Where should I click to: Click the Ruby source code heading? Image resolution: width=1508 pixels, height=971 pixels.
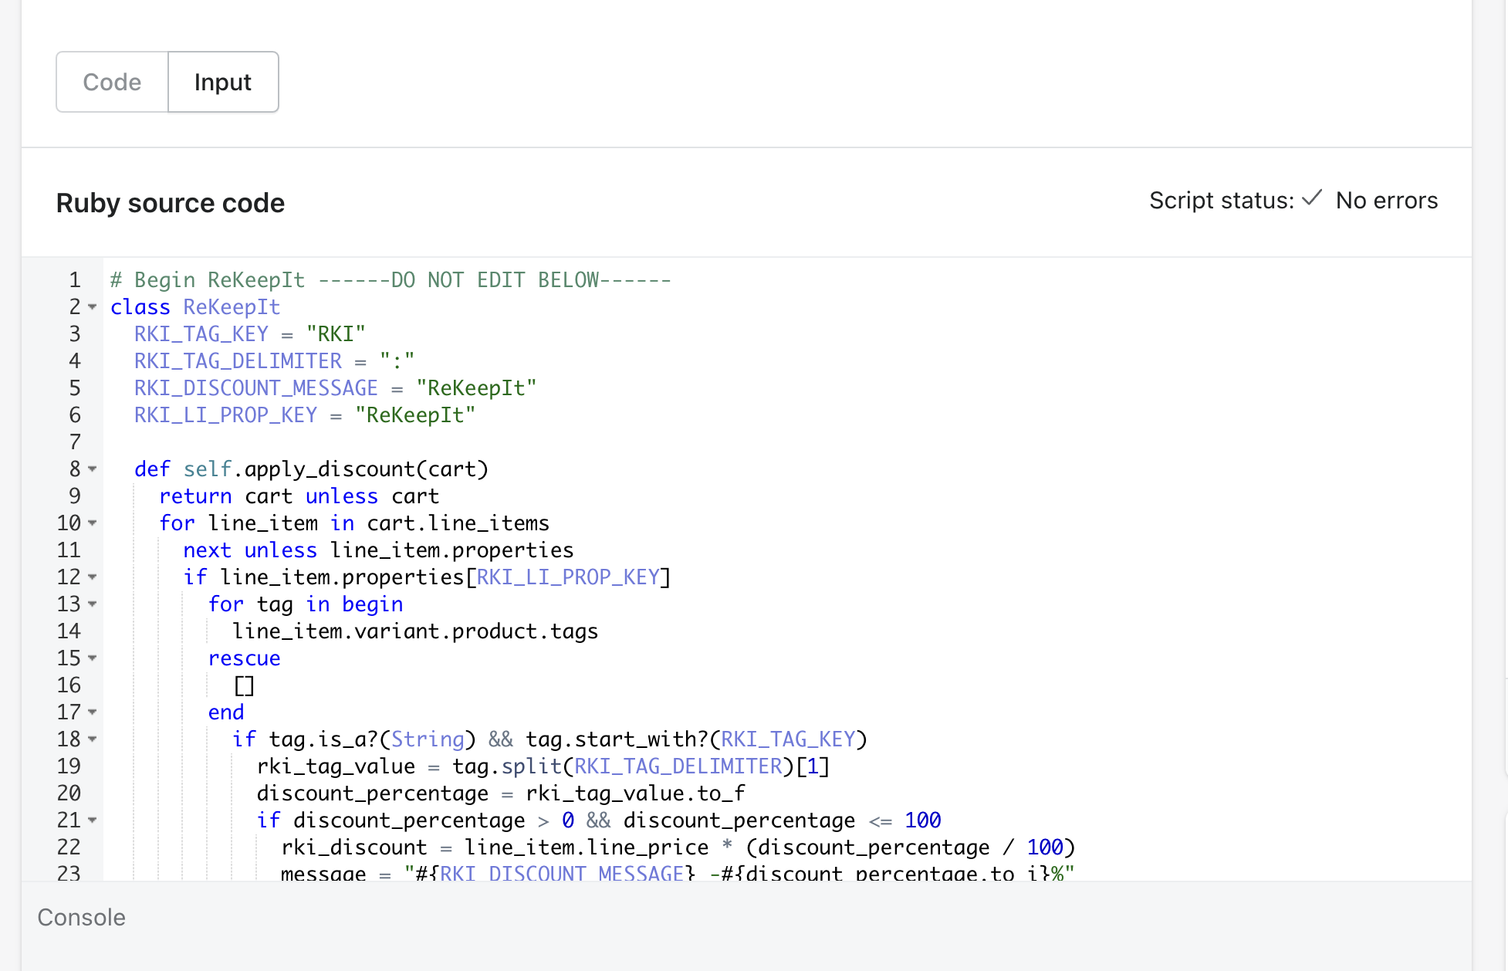pos(171,203)
